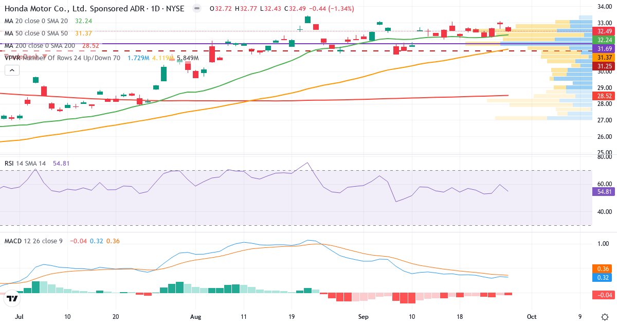Click the blue 0.32 MACD axis label
Image resolution: width=617 pixels, height=324 pixels.
(602, 277)
